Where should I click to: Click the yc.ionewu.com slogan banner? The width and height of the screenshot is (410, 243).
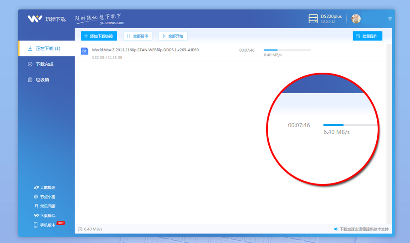coord(100,19)
